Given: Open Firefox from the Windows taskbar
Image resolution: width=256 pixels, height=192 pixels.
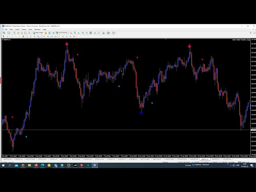Looking at the screenshot, I should click(36, 165).
